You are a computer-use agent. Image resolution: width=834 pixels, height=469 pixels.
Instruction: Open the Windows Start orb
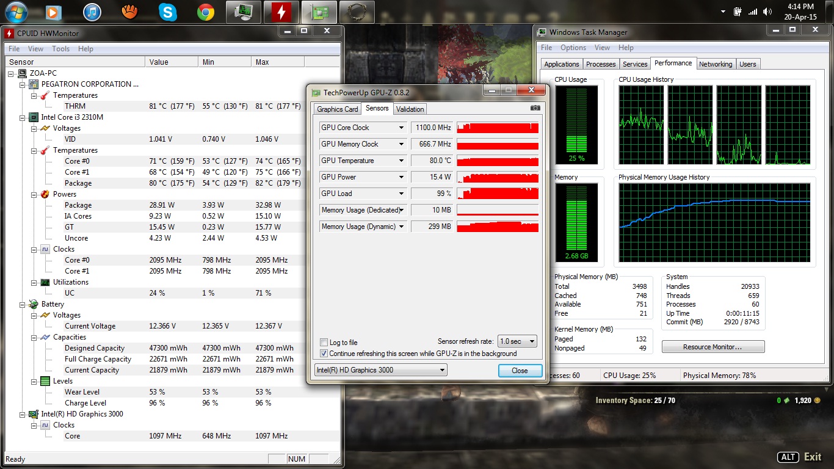pos(15,12)
